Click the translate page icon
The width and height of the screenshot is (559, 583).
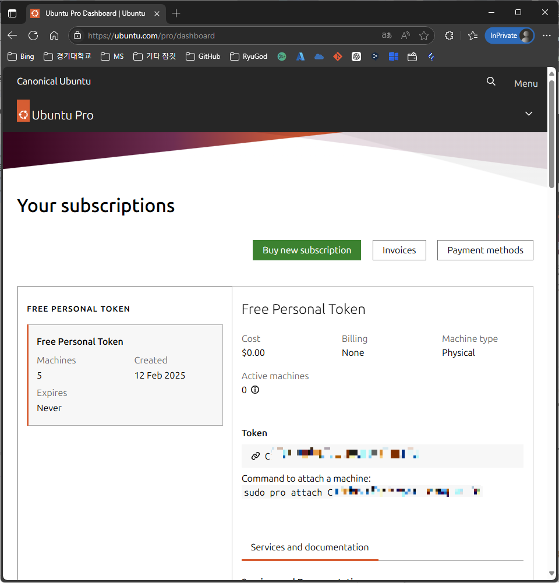pos(387,36)
